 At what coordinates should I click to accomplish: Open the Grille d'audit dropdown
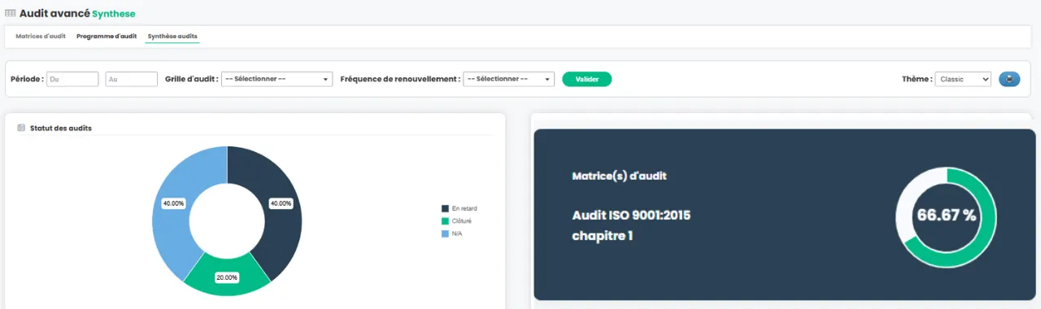point(277,79)
